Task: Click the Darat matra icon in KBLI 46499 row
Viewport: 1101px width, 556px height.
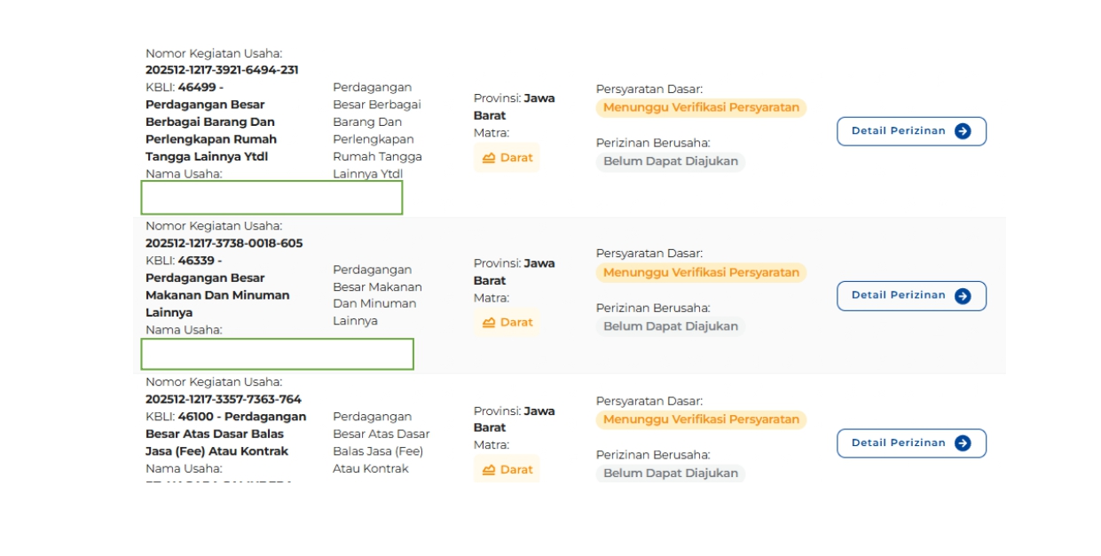Action: (489, 158)
